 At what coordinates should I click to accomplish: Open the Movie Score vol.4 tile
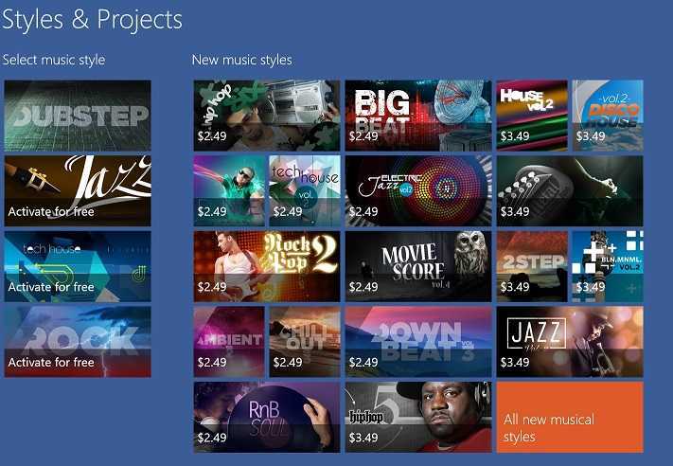click(x=418, y=266)
